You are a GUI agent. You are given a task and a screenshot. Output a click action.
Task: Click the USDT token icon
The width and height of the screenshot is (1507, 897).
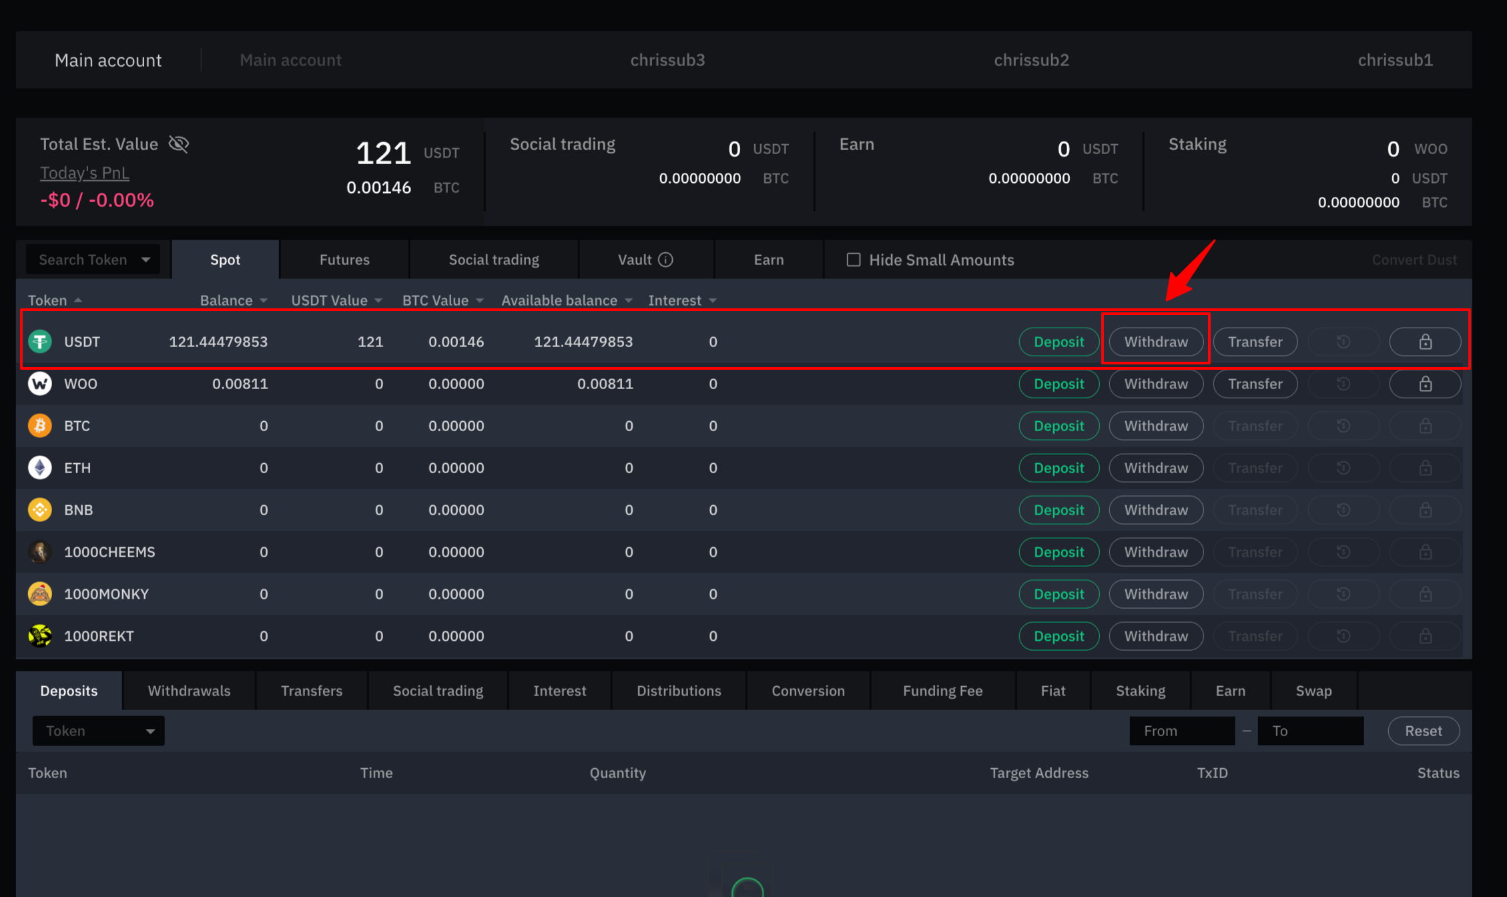point(40,342)
